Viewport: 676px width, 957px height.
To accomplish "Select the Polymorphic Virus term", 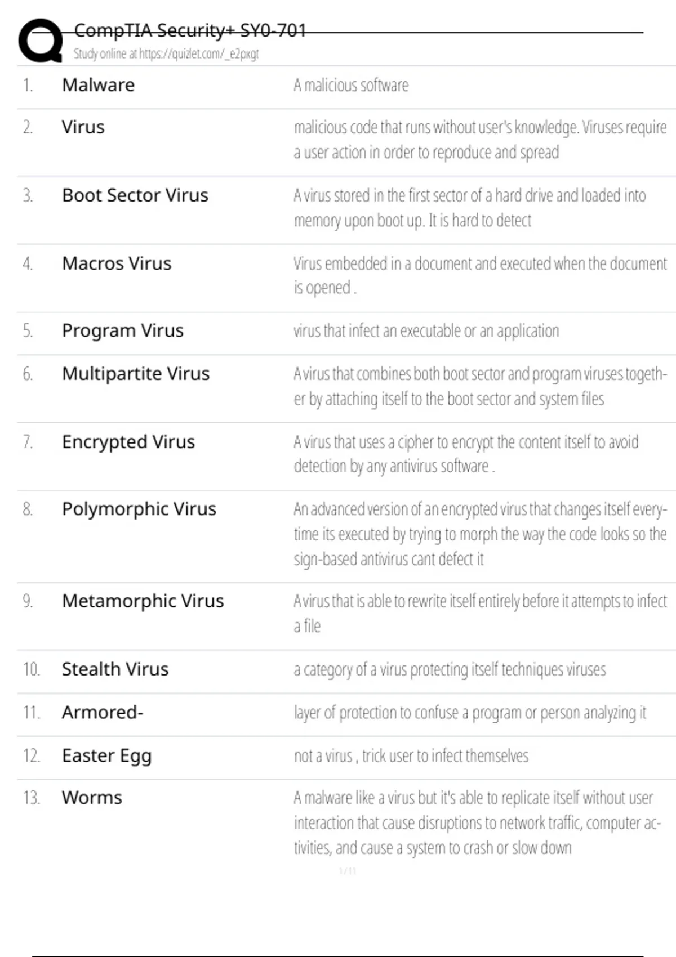I will (x=139, y=509).
